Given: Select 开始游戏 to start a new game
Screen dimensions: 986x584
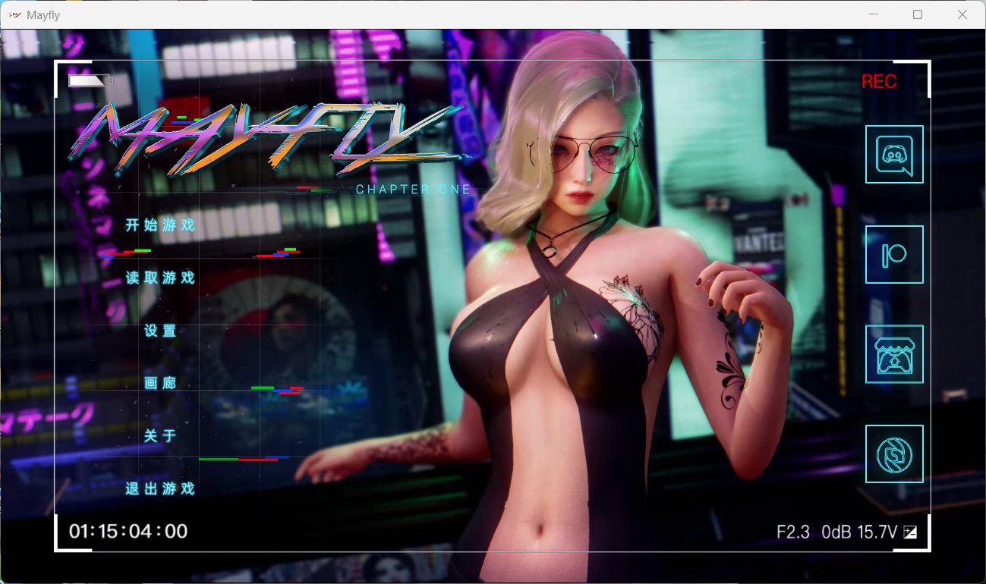Looking at the screenshot, I should (159, 225).
